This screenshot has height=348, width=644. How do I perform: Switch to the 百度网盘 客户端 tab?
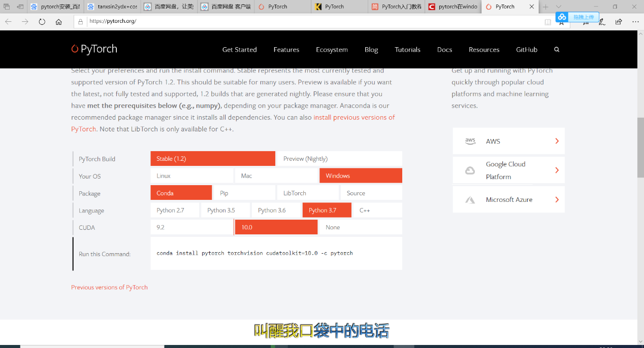click(x=226, y=7)
